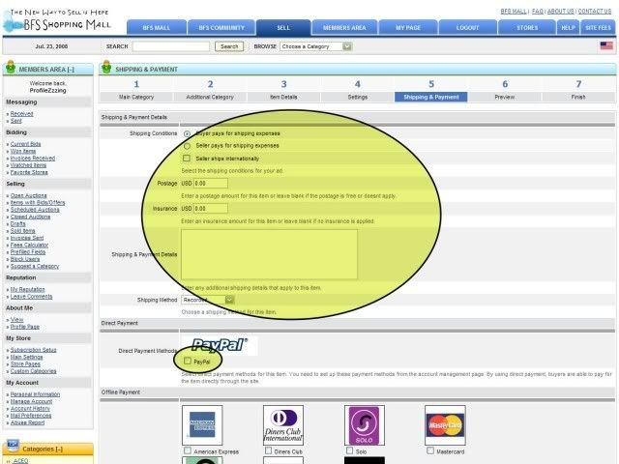Click the PayPal logo image
Image resolution: width=619 pixels, height=464 pixels.
[x=220, y=345]
